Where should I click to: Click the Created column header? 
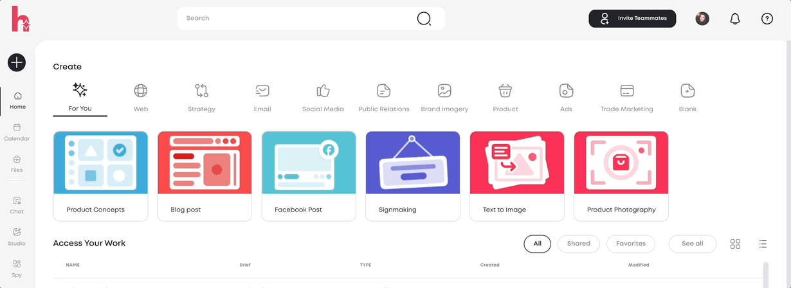click(x=489, y=265)
